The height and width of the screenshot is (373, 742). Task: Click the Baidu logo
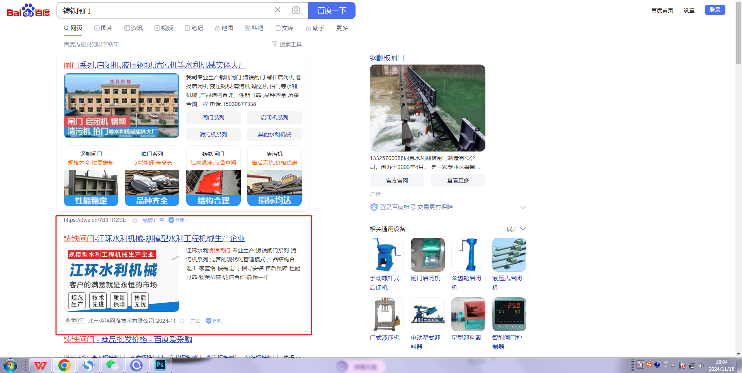[28, 10]
